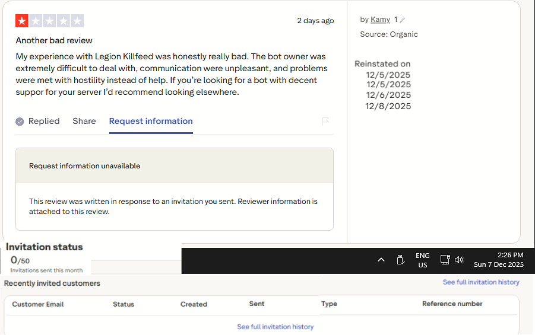Screen dimensions: 535x335
Task: Click the Request information unavailable heading
Action: point(85,166)
